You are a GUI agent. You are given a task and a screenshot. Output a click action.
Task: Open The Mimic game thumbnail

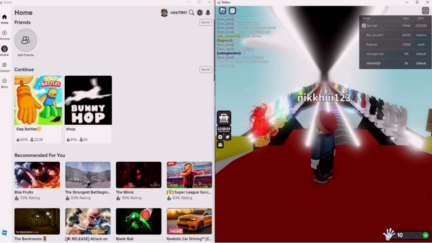coord(139,175)
